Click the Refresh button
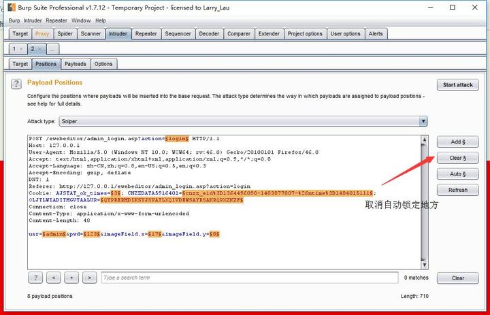The image size is (490, 315). pyautogui.click(x=458, y=190)
